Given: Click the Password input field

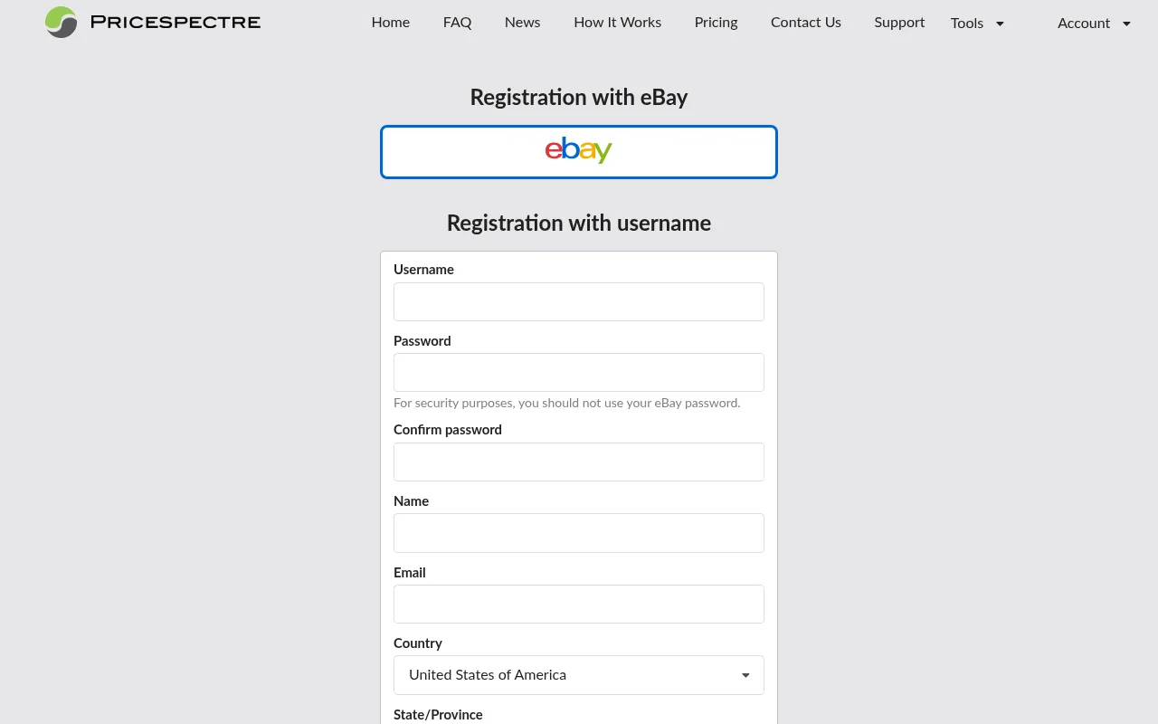Looking at the screenshot, I should (x=578, y=372).
